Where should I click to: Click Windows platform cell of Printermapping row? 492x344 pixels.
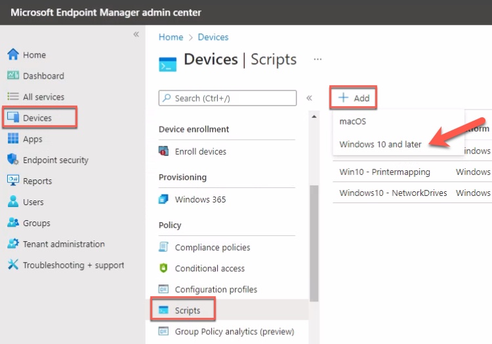473,172
